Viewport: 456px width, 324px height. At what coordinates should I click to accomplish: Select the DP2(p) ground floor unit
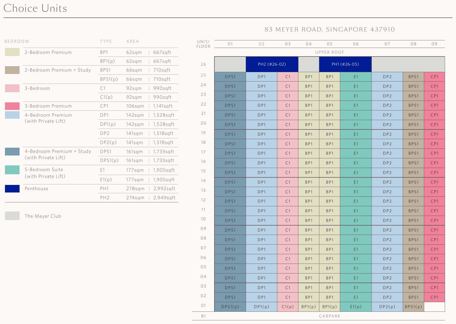pyautogui.click(x=387, y=307)
